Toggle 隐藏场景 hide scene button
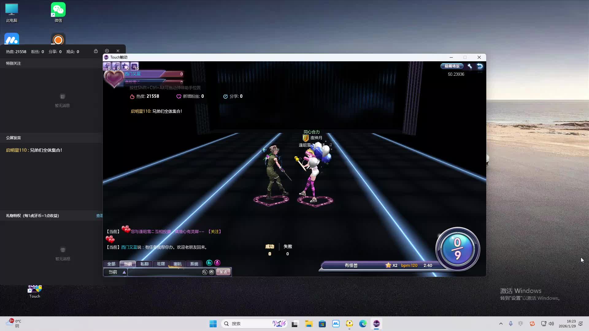The height and width of the screenshot is (331, 589). [x=452, y=66]
